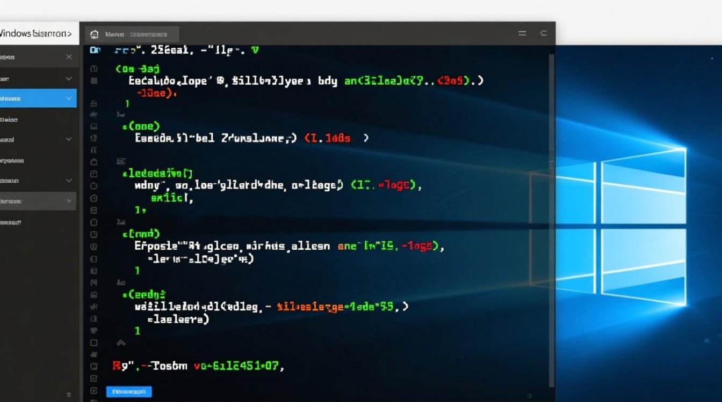Click the '(one)' code line in the editor
Viewport: 722px width, 402px height.
141,126
